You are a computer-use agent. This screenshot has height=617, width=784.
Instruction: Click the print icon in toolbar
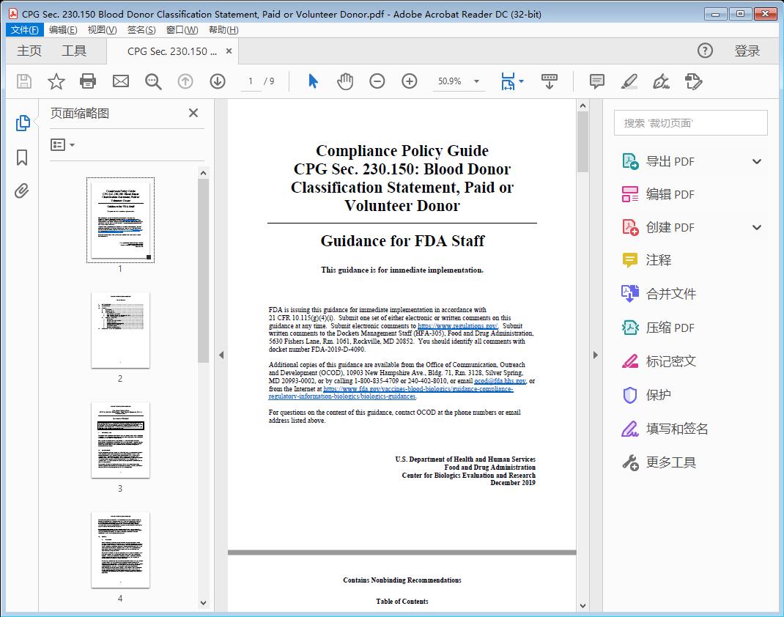[x=88, y=81]
